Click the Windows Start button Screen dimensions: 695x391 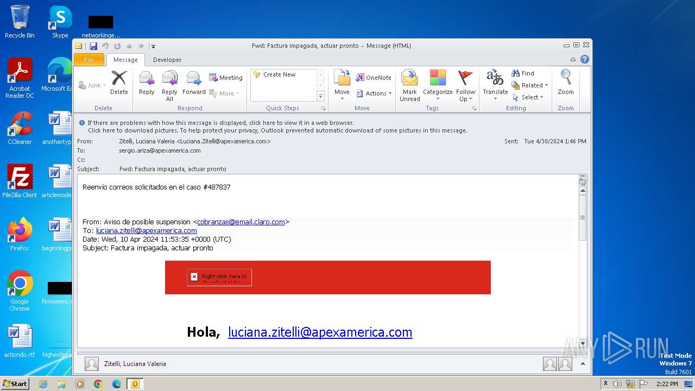click(15, 384)
